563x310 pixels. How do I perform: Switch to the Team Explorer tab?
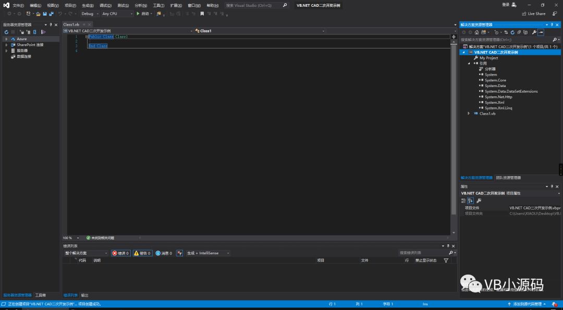point(508,178)
